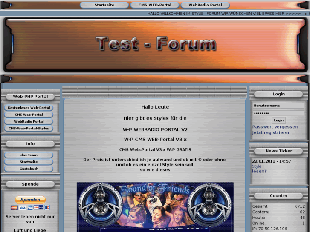Click the Info panel header
Screen dimensions: 310x232
click(30, 144)
